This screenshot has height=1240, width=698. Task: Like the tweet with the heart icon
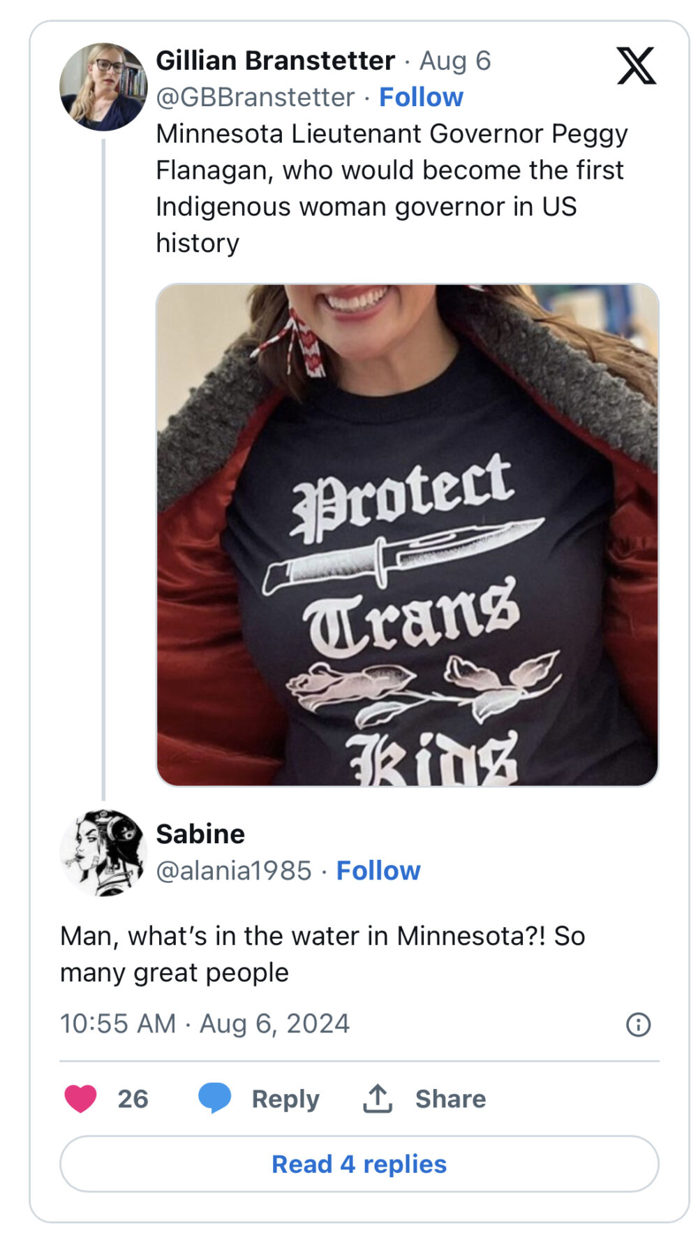[x=81, y=1098]
